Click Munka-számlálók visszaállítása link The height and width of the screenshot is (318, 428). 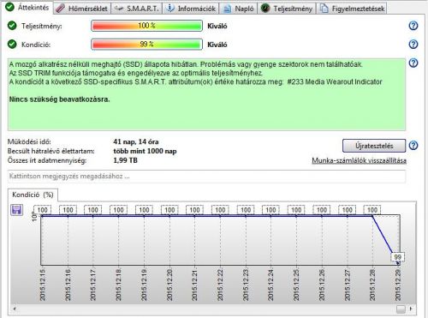click(359, 160)
